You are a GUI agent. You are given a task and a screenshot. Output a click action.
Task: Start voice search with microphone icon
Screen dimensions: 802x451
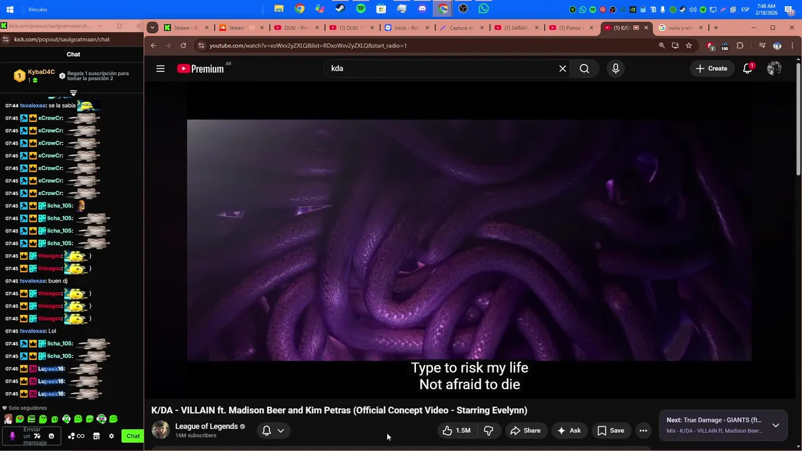point(615,68)
